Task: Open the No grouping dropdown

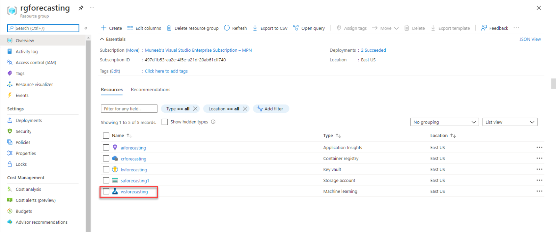Action: [444, 122]
